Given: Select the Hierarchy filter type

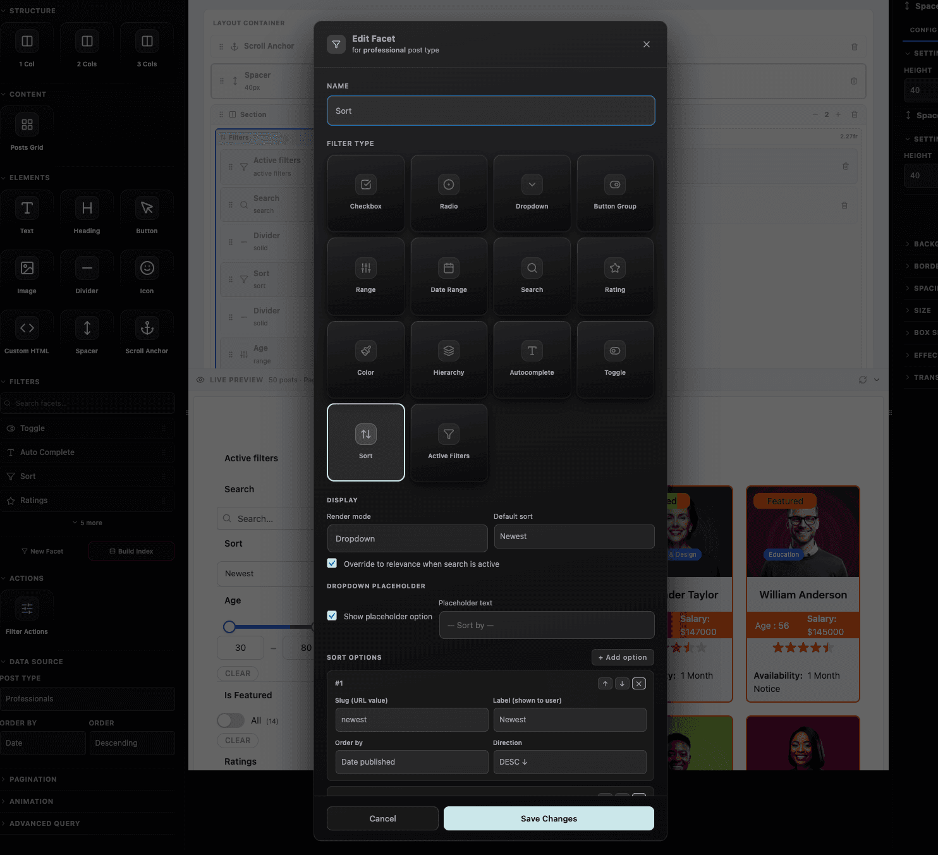Looking at the screenshot, I should 449,359.
